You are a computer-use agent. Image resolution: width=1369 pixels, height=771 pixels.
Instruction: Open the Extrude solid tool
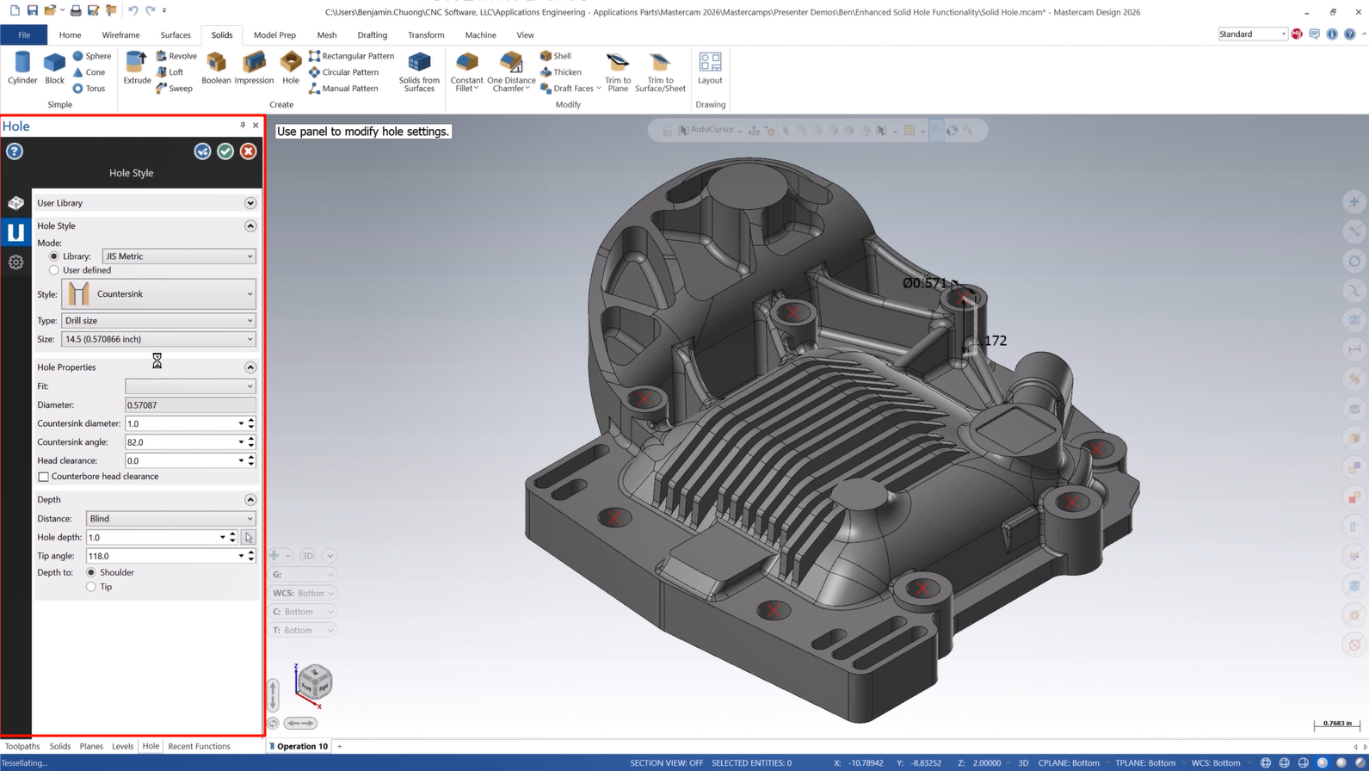click(x=137, y=68)
